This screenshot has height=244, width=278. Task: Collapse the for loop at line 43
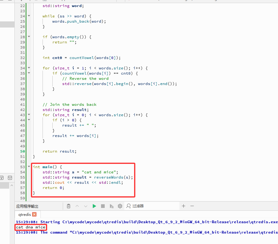click(x=29, y=115)
